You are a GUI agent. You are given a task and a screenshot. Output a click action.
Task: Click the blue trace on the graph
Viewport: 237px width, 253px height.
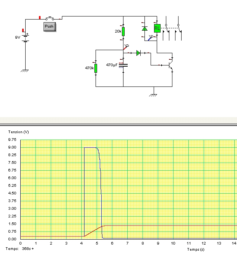coord(90,147)
